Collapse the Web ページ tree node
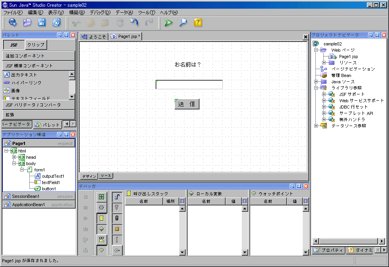The image size is (389, 267). pyautogui.click(x=316, y=50)
